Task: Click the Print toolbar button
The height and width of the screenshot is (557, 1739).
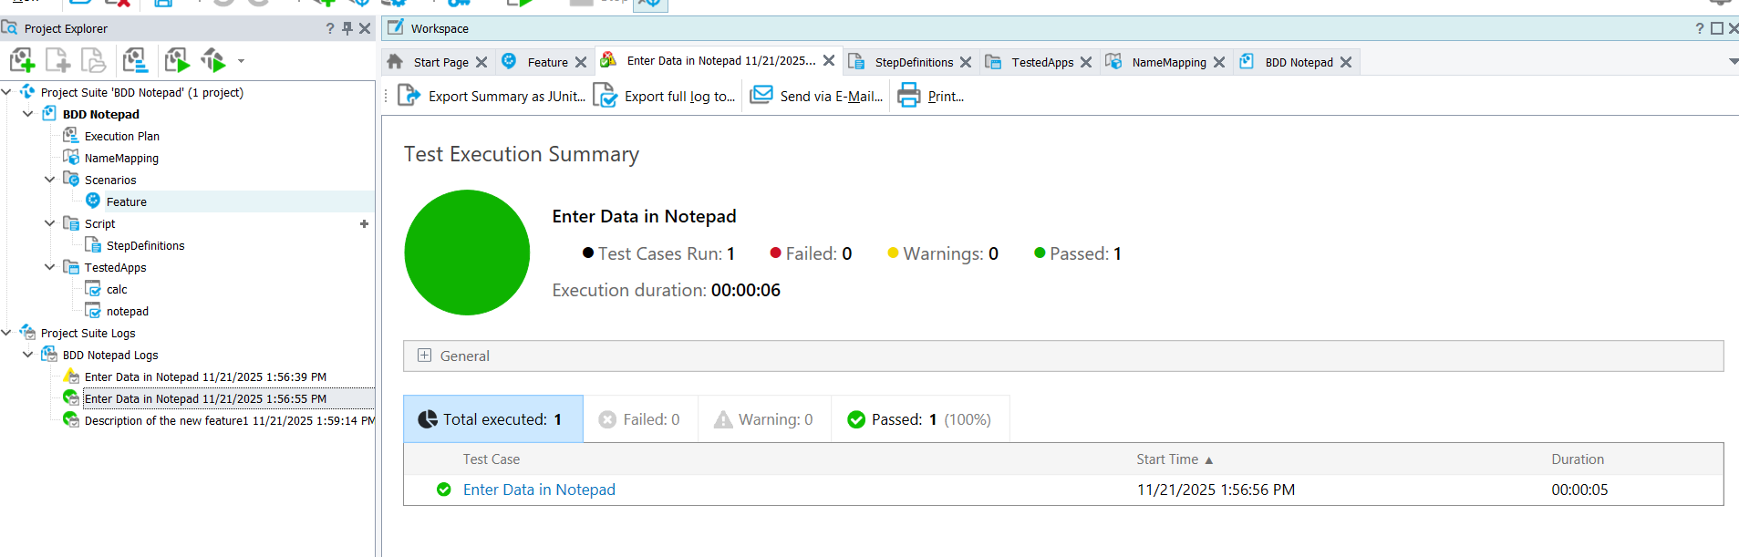Action: [x=931, y=96]
